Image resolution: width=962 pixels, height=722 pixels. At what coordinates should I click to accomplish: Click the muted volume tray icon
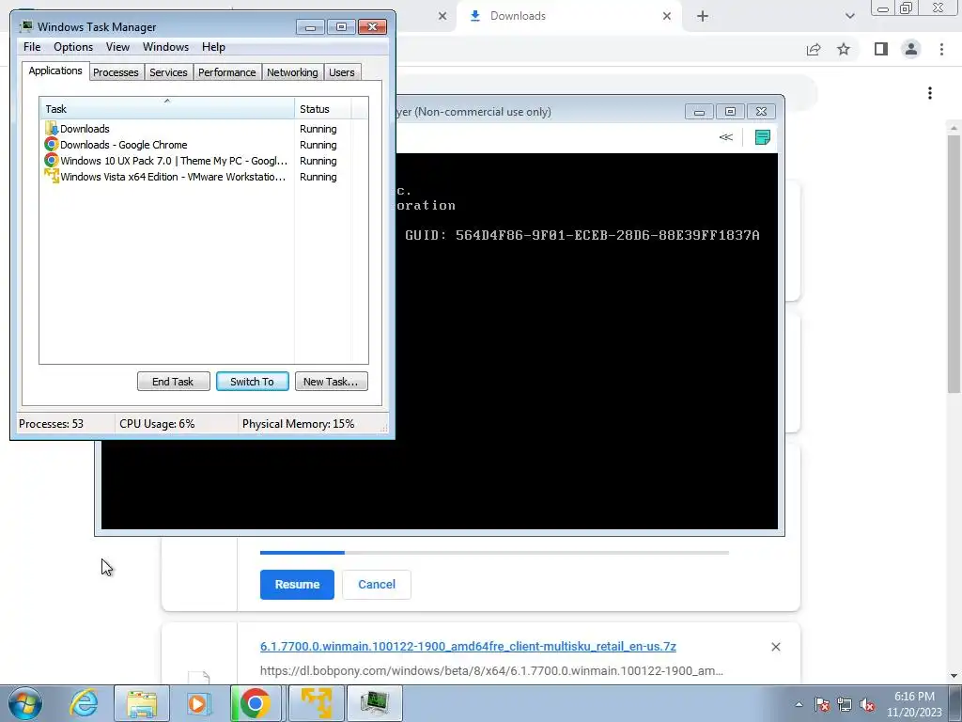[867, 704]
